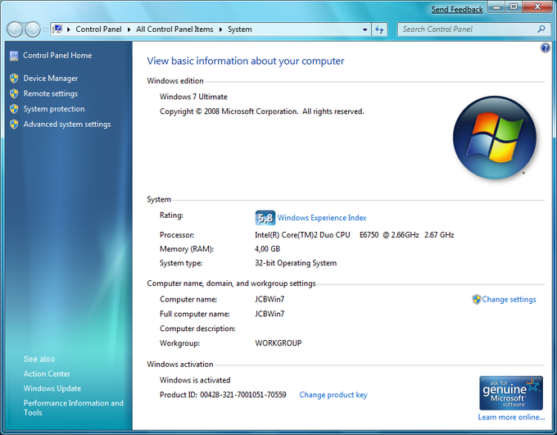Open Remote settings
Screen dimensions: 557x435
coord(51,93)
